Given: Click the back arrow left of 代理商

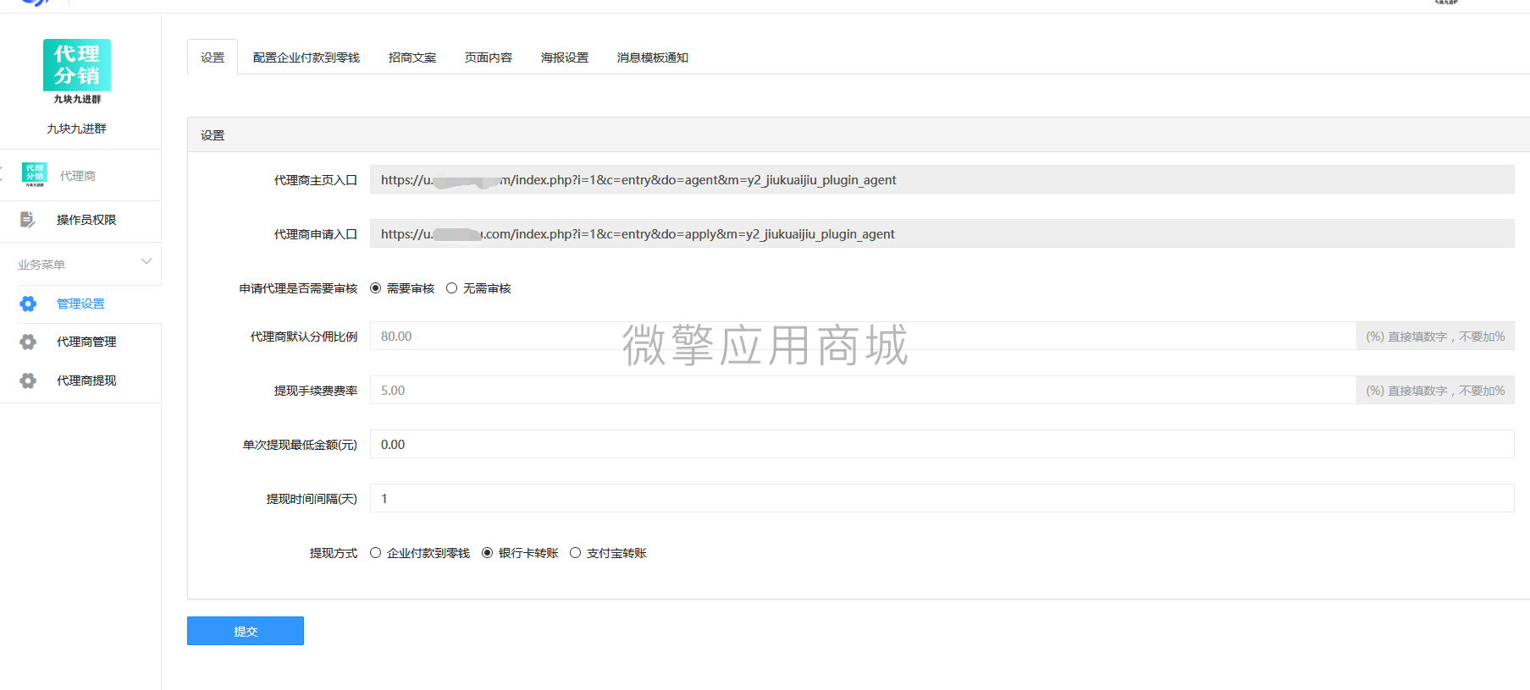Looking at the screenshot, I should click(x=2, y=173).
